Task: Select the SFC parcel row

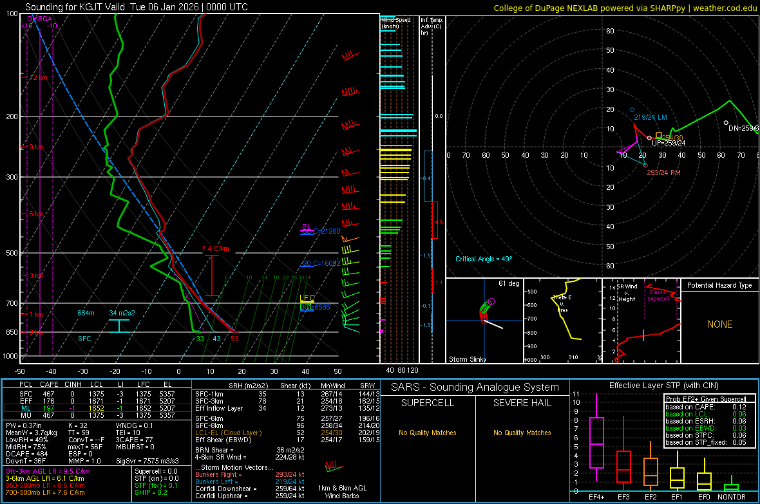Action: [x=97, y=394]
